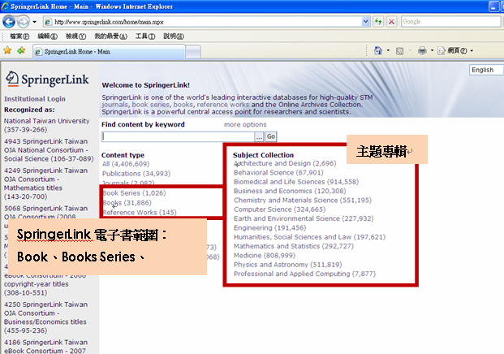Go back with the browser Back arrow
The width and height of the screenshot is (504, 354).
point(9,22)
